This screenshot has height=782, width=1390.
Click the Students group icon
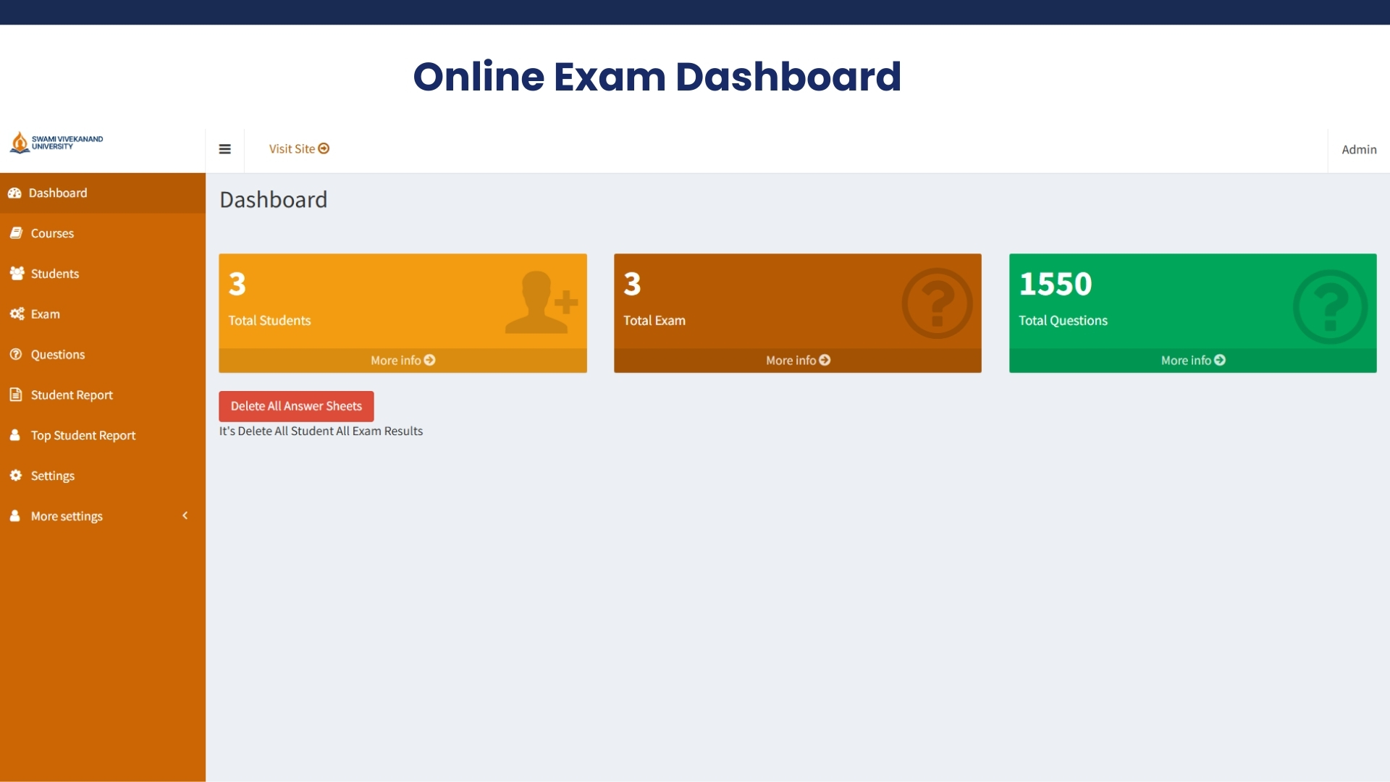click(15, 273)
